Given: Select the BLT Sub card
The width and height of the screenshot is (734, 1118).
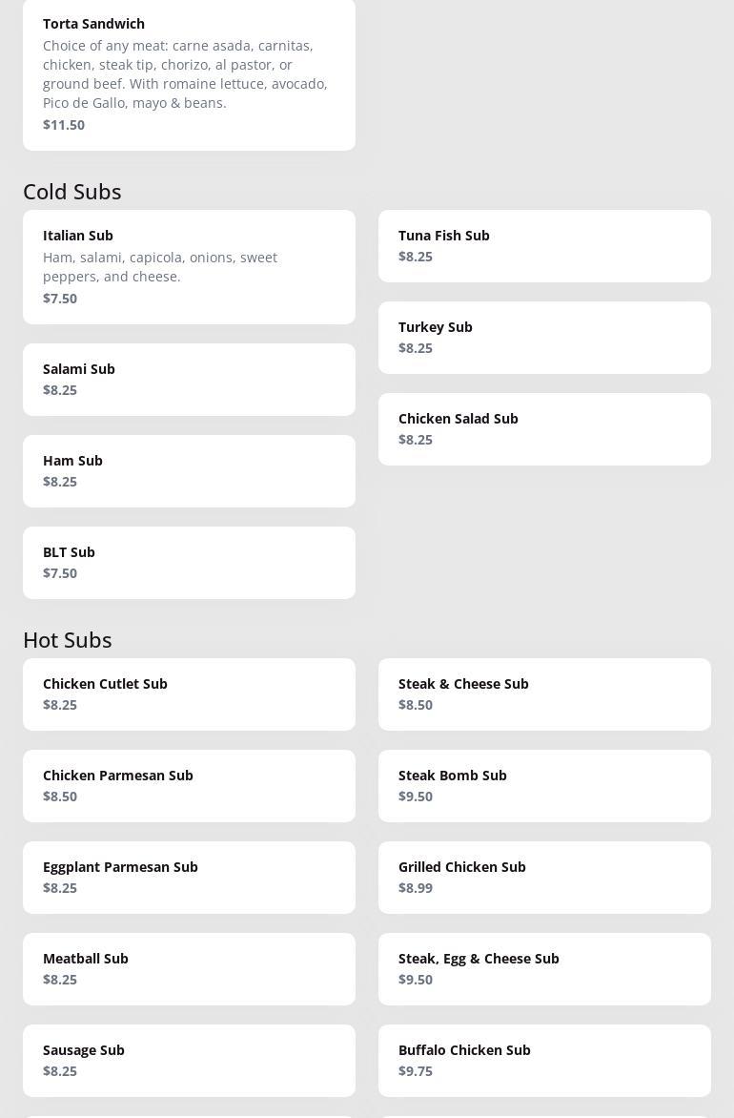Looking at the screenshot, I should click(189, 562).
